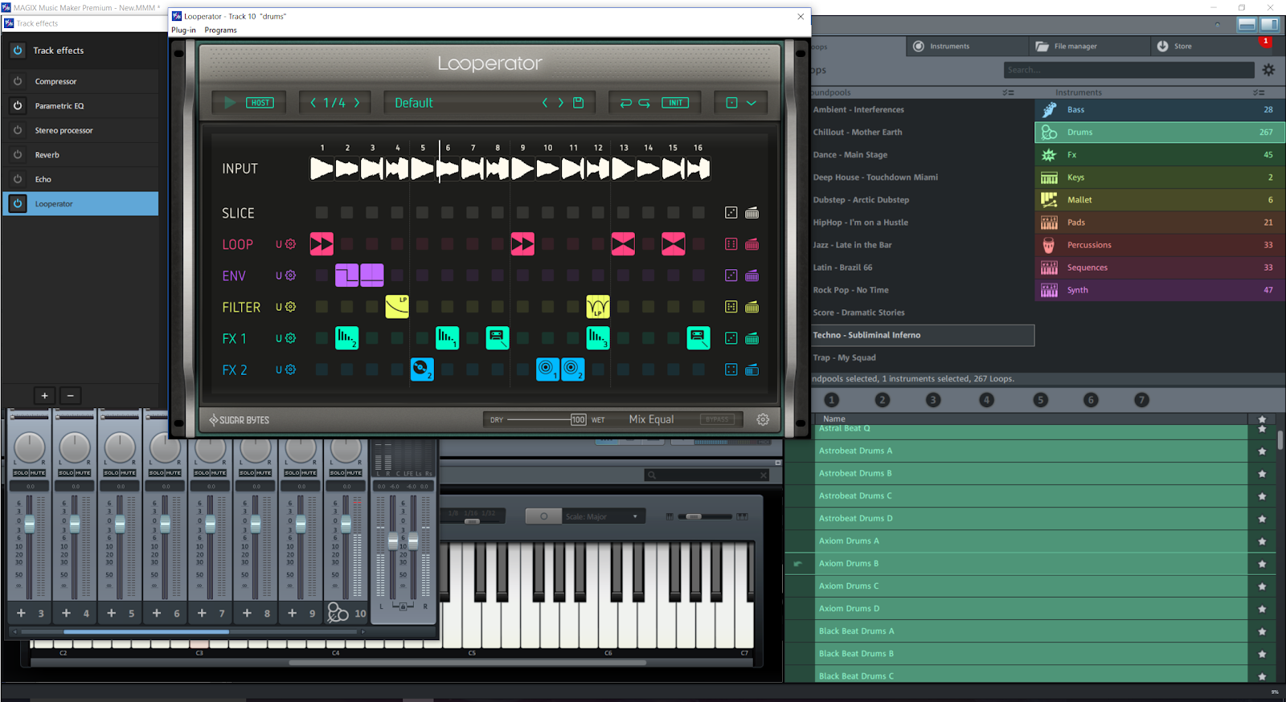The image size is (1286, 702).
Task: Click the INIT button in Looperator
Action: 675,103
